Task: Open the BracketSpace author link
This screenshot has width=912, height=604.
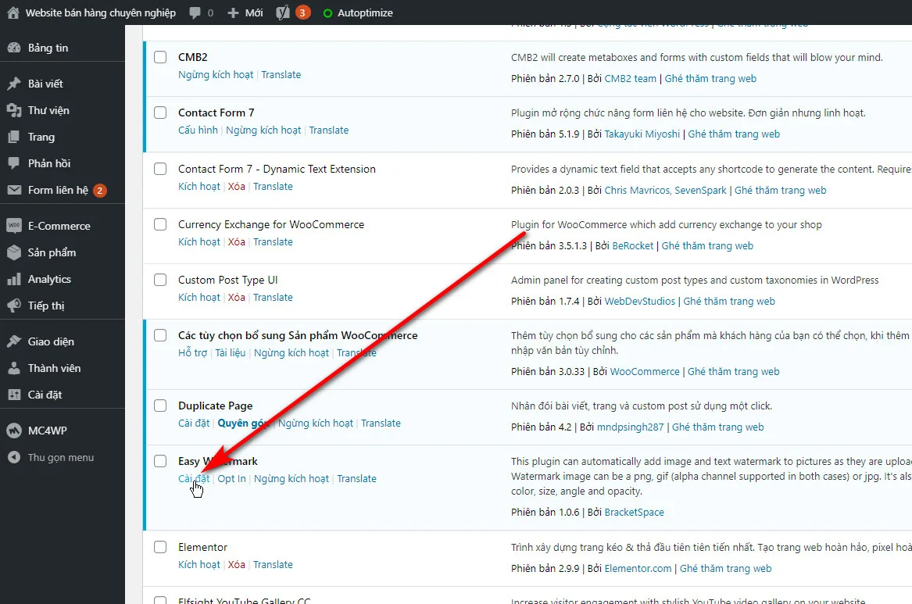Action: point(634,512)
